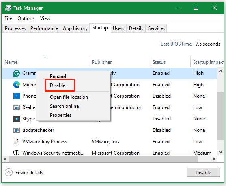Switch to the App history tab
The width and height of the screenshot is (226, 186).
75,28
